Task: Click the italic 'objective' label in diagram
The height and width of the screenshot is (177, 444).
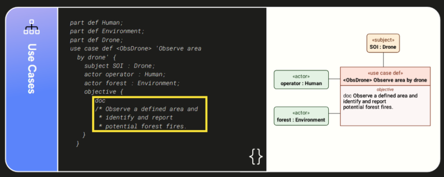Action: pos(385,90)
